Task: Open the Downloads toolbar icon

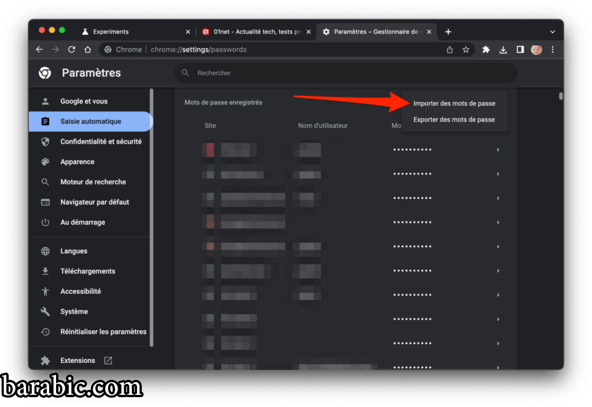Action: tap(503, 50)
